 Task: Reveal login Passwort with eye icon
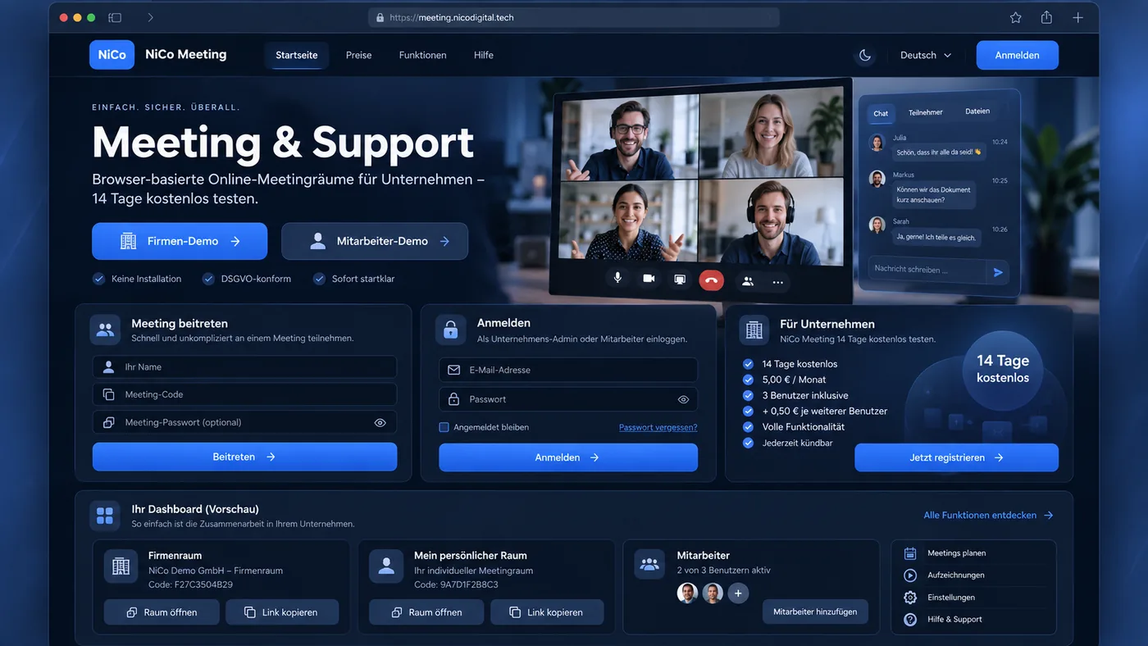(683, 400)
